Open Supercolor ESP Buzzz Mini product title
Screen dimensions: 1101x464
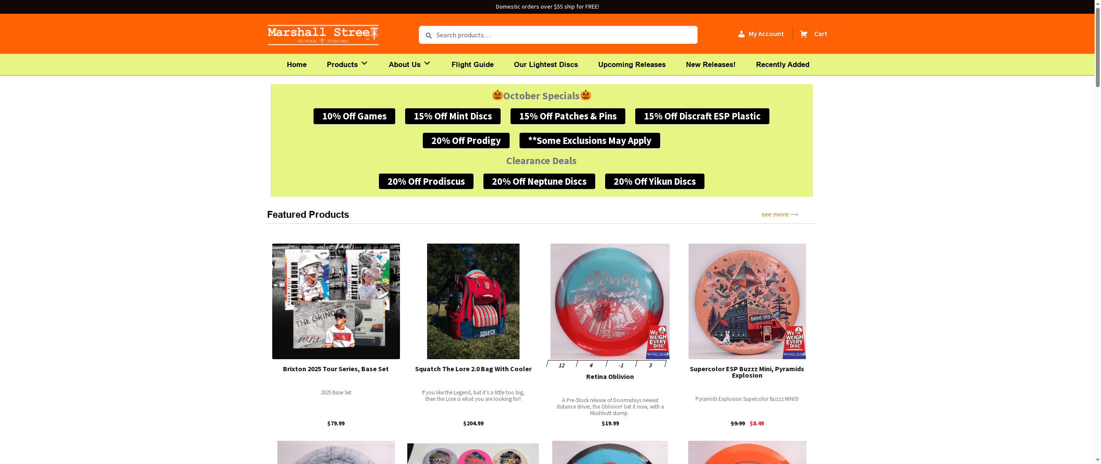[x=747, y=372]
